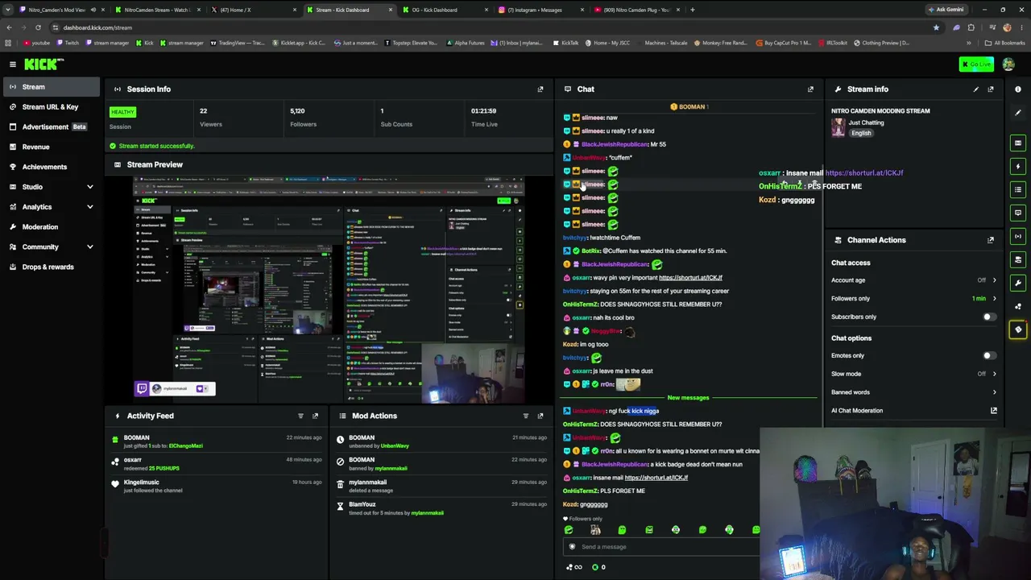Select Stream in the sidebar
1031x580 pixels.
pyautogui.click(x=51, y=87)
